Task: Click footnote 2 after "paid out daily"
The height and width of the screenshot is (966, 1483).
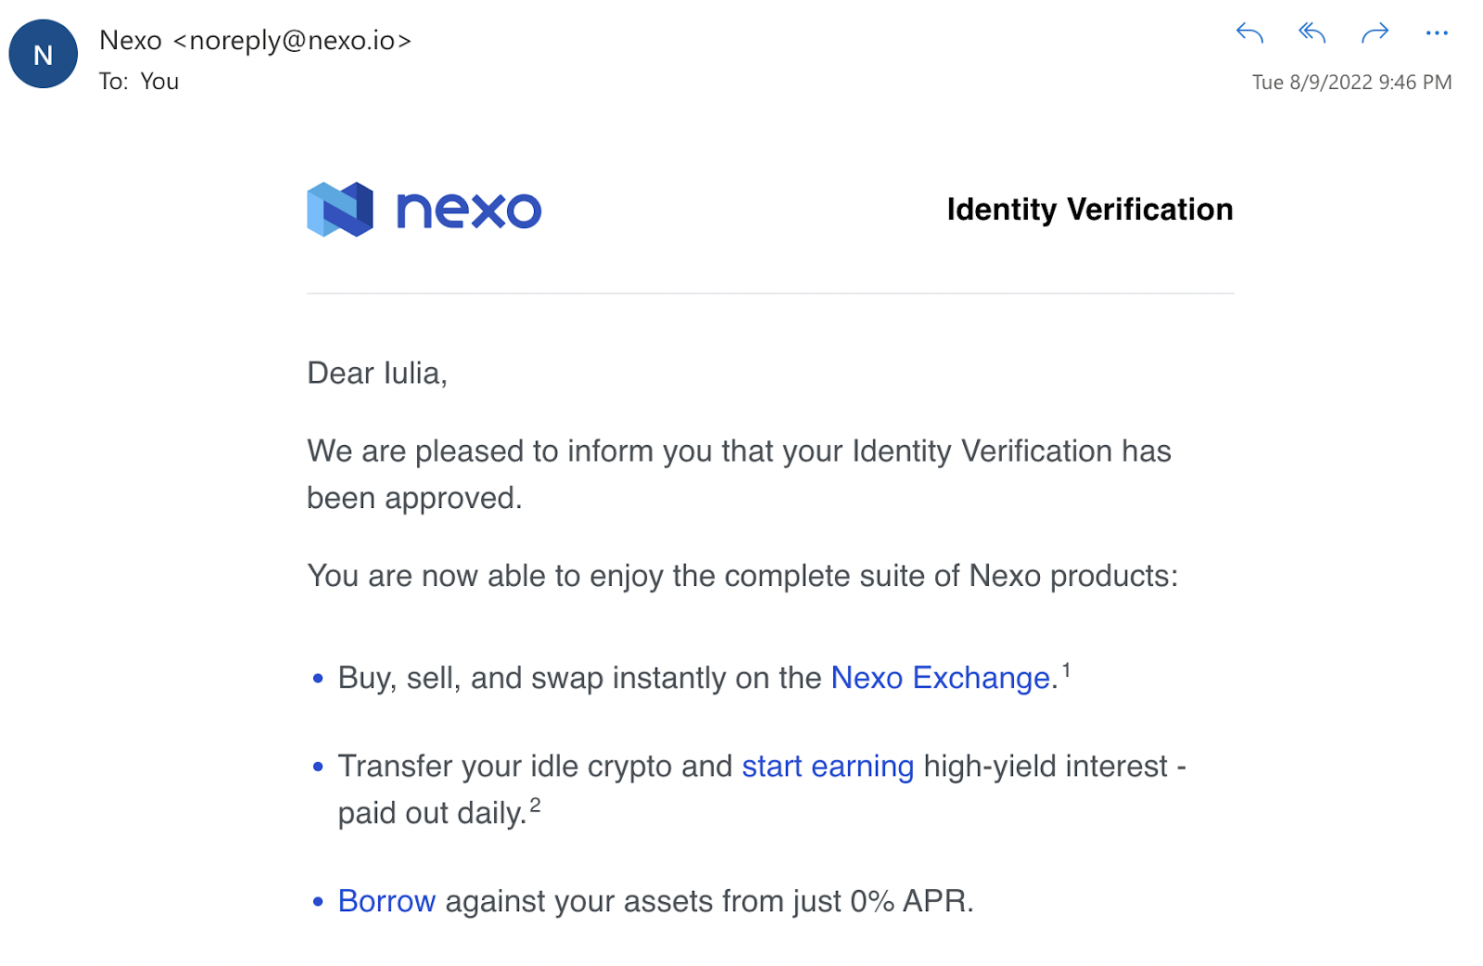Action: [535, 805]
